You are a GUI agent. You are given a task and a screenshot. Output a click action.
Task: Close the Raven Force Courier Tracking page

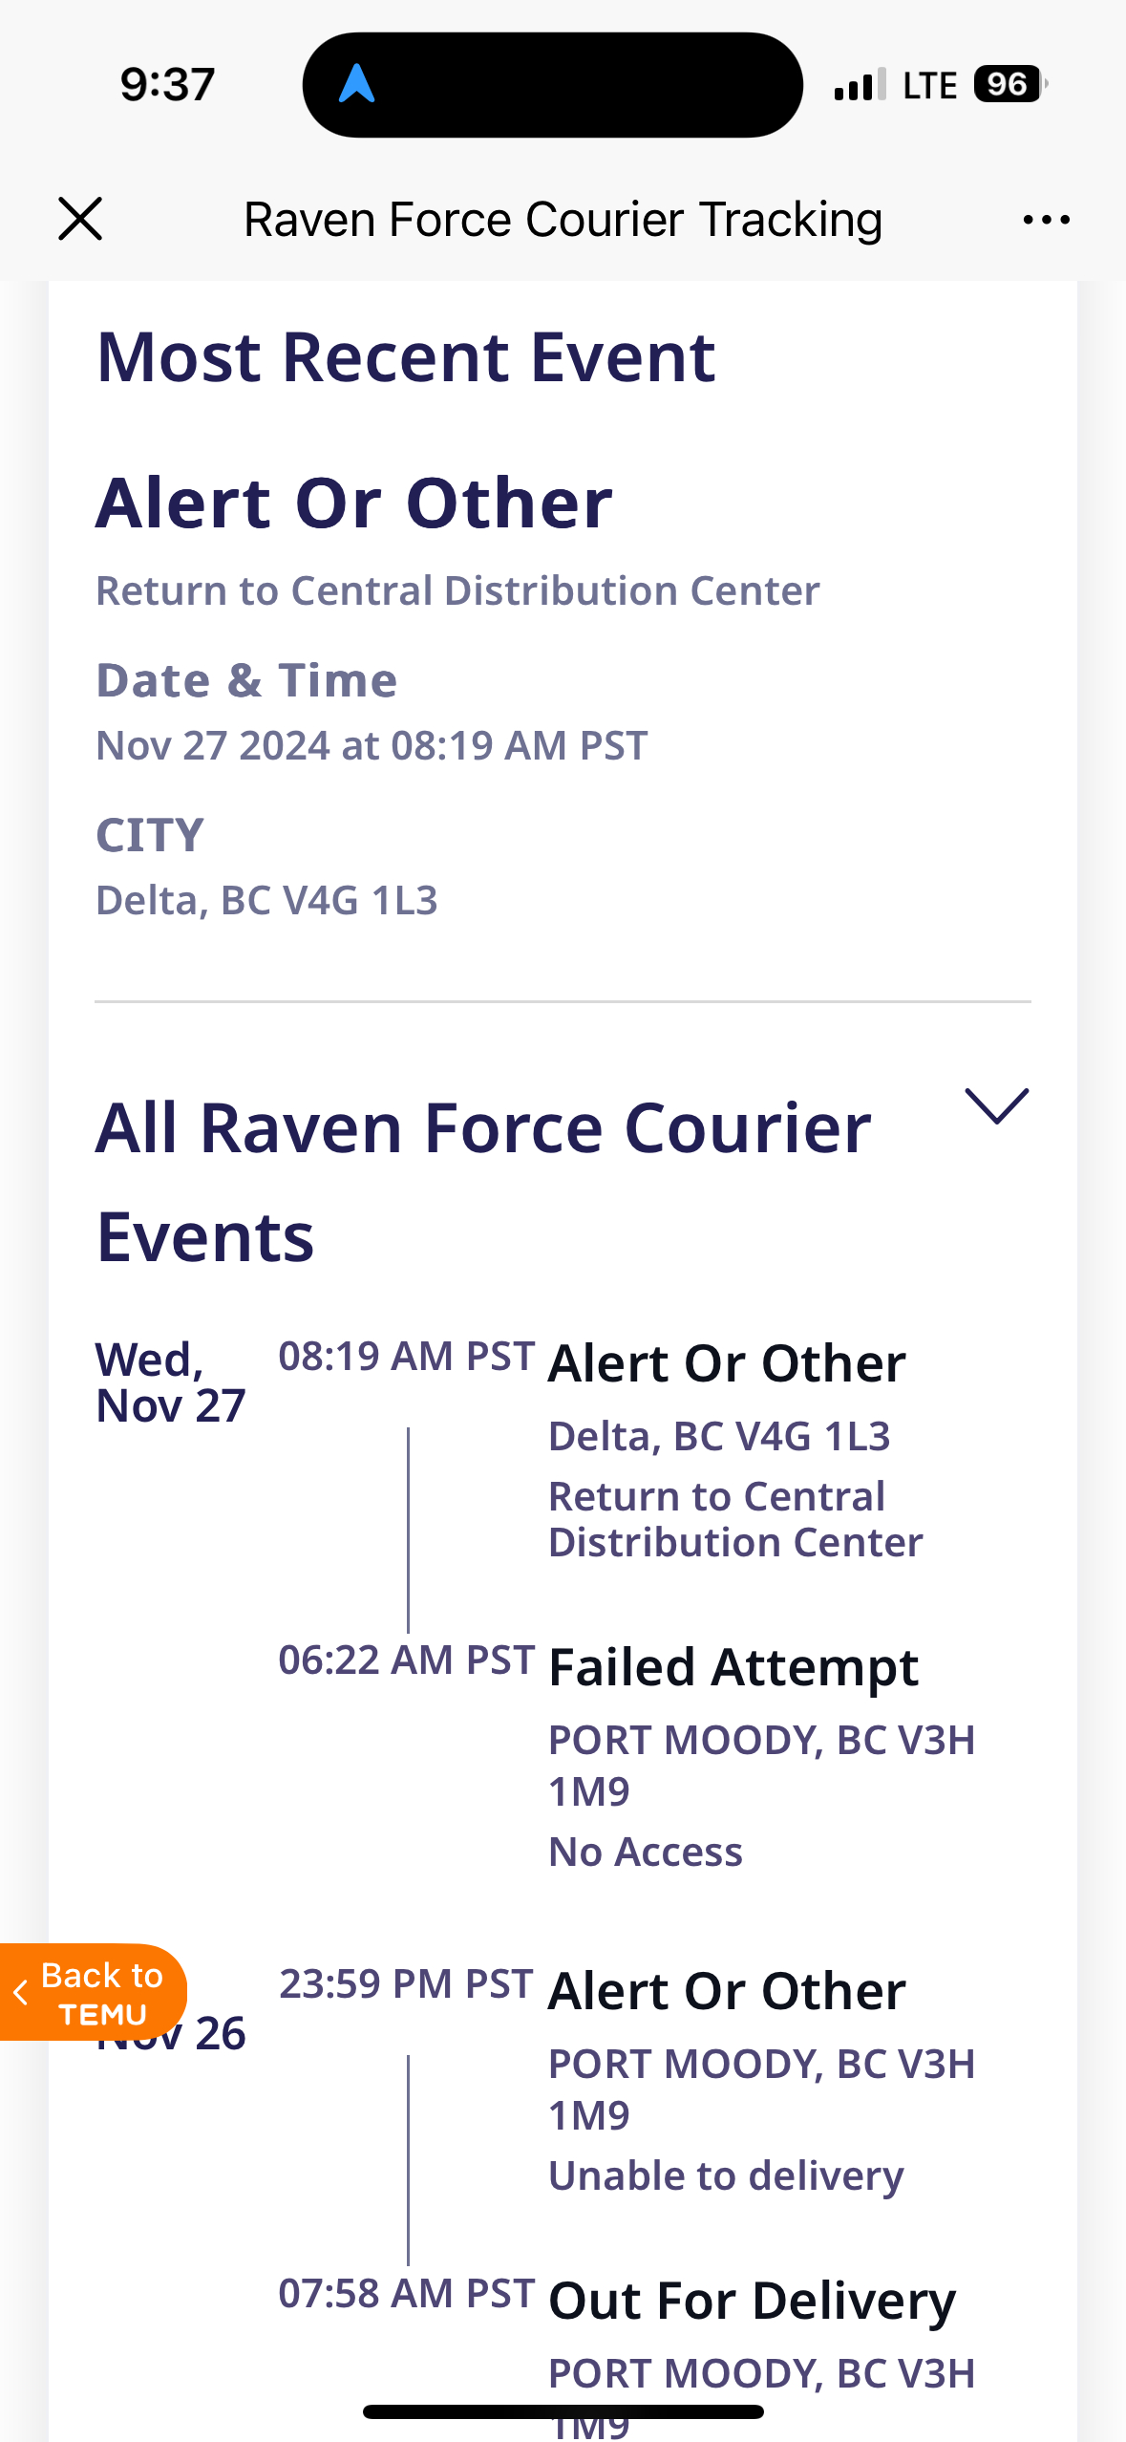point(80,219)
